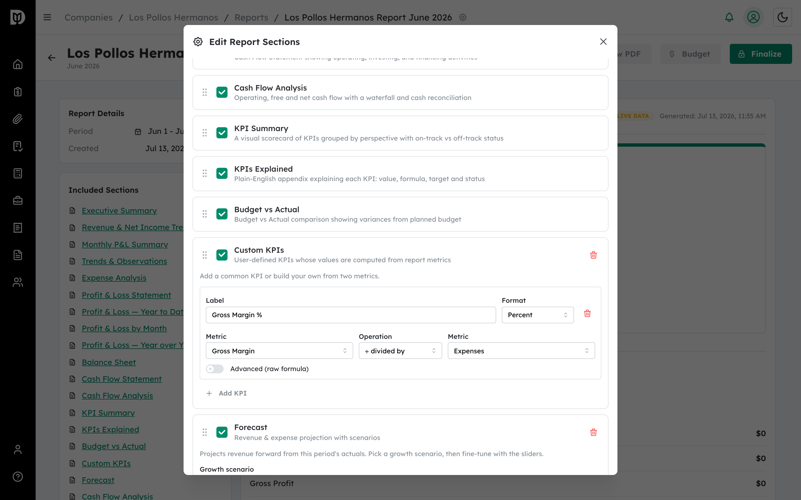Go to Los Pollos Hermanos breadcrumb
801x500 pixels.
point(174,17)
